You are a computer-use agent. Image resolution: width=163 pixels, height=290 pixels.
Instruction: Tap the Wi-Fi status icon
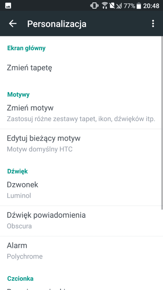[105, 6]
